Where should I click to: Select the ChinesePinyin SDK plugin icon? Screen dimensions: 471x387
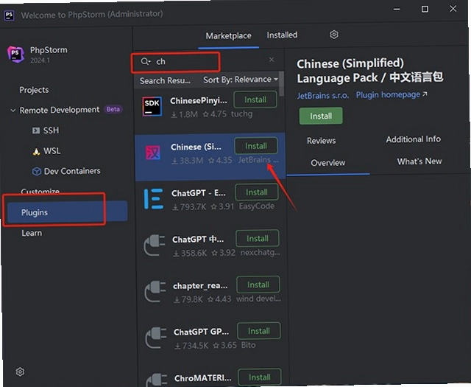[152, 107]
